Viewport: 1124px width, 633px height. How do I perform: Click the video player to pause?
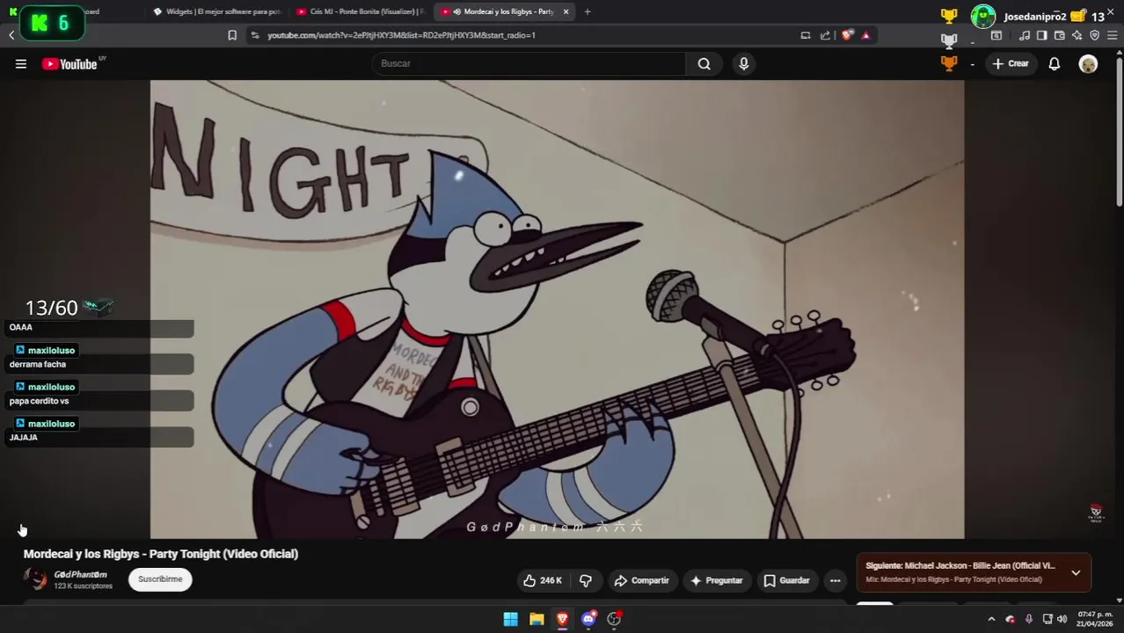pos(557,309)
